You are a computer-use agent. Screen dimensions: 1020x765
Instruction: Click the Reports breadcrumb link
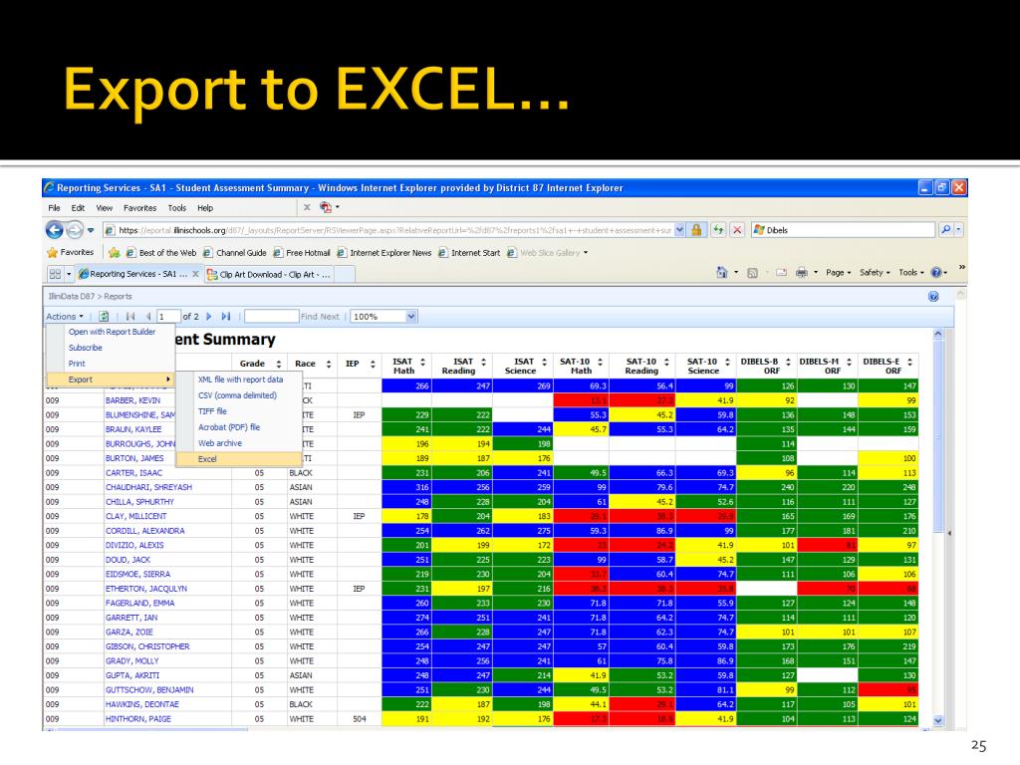118,297
